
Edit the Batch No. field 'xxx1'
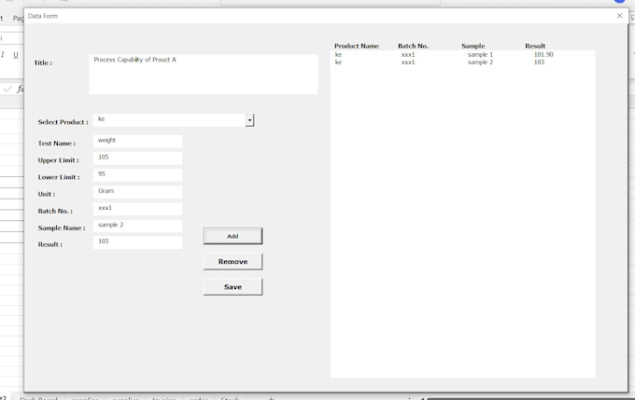coord(137,209)
